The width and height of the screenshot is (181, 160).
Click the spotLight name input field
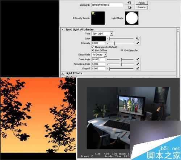coord(108,5)
